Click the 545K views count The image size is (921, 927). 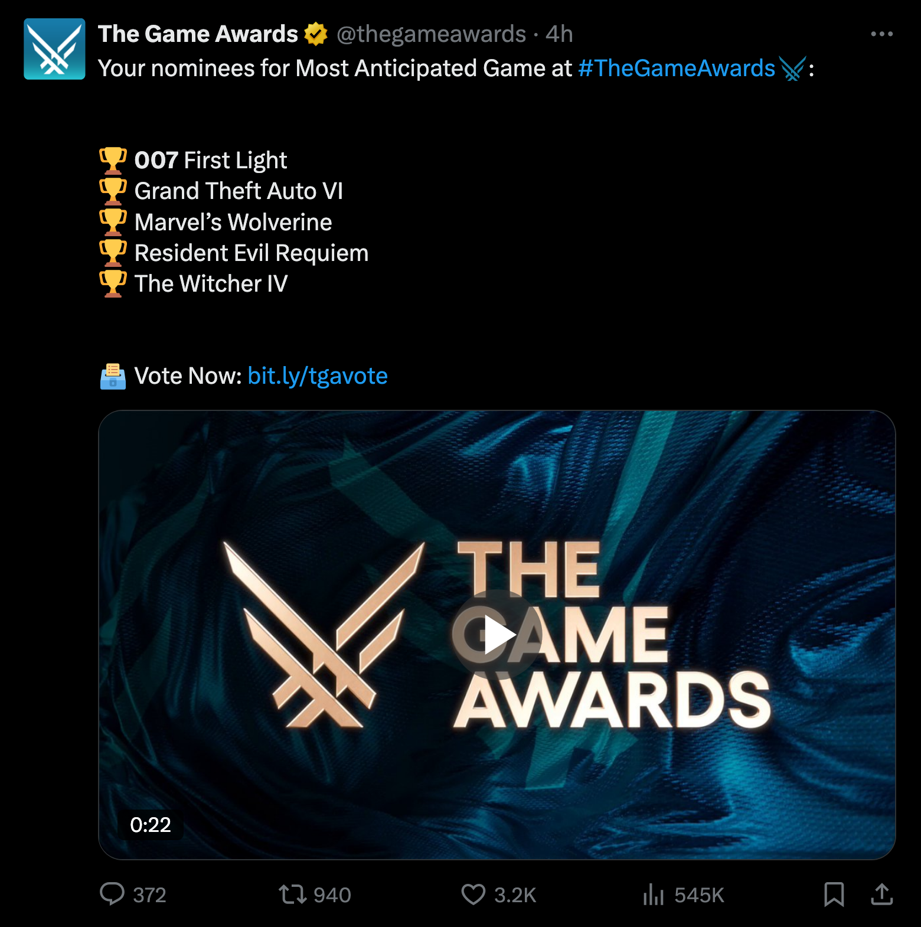[x=699, y=895]
